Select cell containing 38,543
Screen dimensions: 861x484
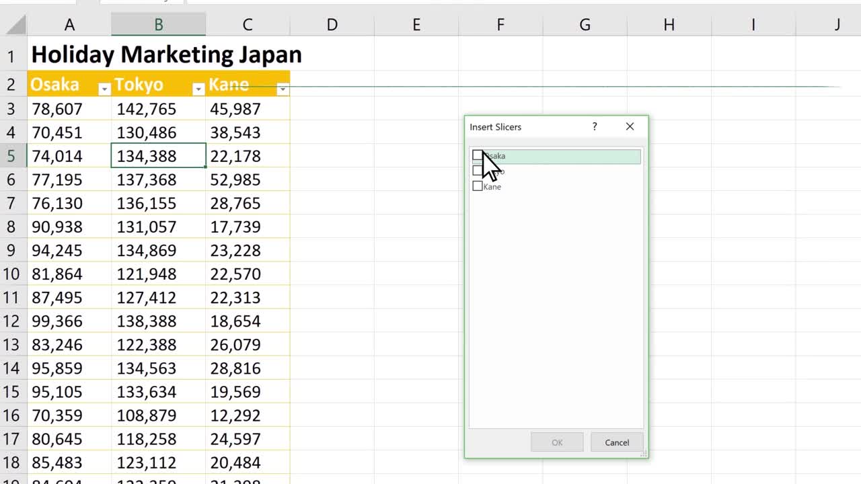pos(248,132)
